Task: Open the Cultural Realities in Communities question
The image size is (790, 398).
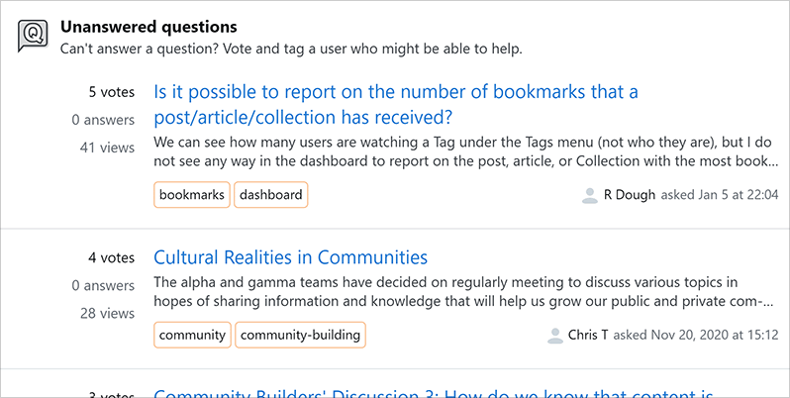Action: coord(291,257)
